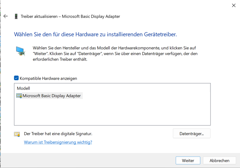Image resolution: width=240 pixels, height=168 pixels.
Task: Click the device icon beside Treiber aktualisieren
Action: click(16, 16)
